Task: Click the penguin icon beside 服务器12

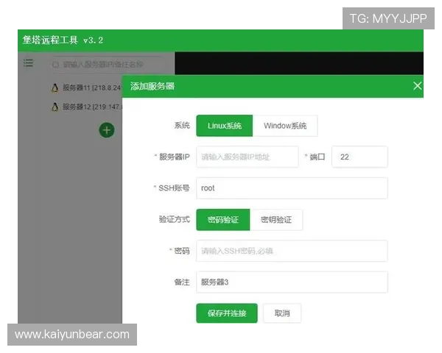Action: (55, 107)
